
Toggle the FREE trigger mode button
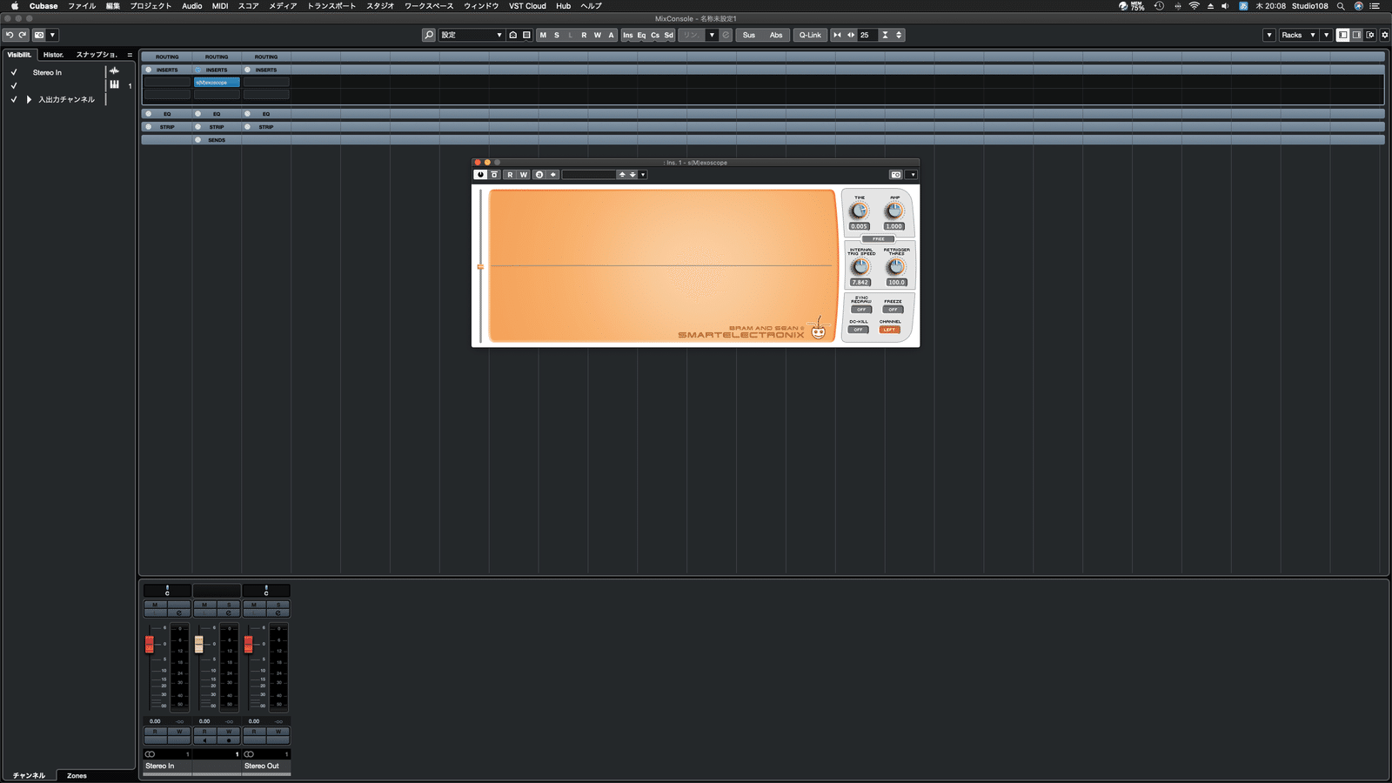(x=879, y=238)
